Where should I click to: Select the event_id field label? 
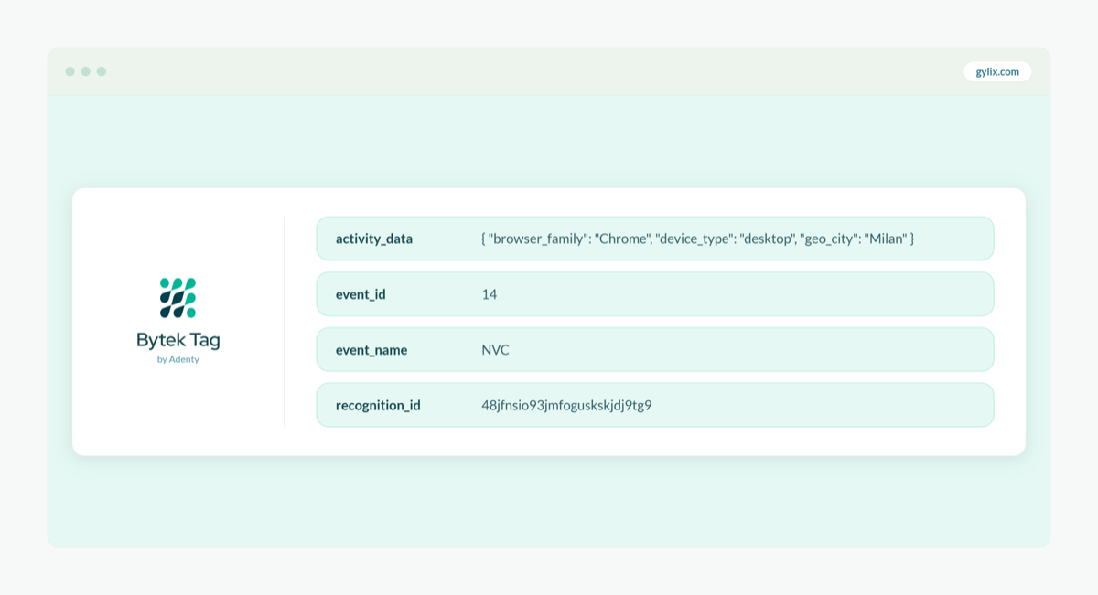[x=361, y=294]
